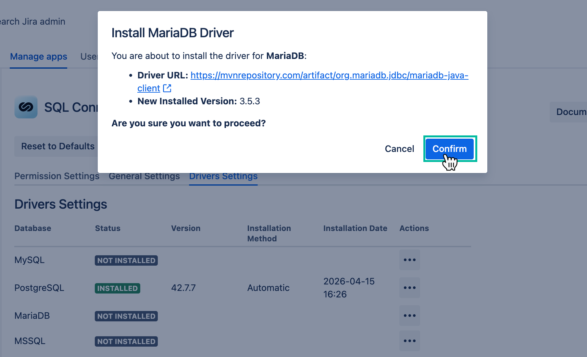Image resolution: width=587 pixels, height=357 pixels.
Task: Click the MySQL database name
Action: [x=30, y=260]
